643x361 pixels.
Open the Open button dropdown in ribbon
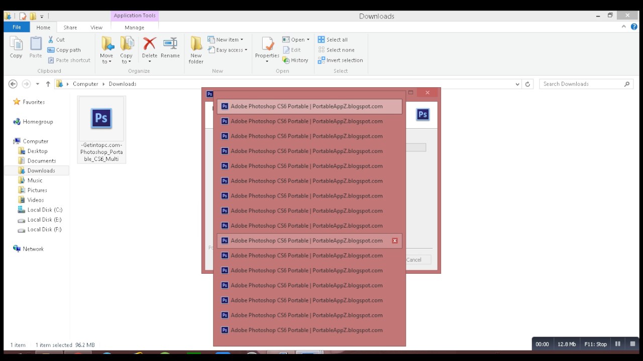tap(308, 40)
